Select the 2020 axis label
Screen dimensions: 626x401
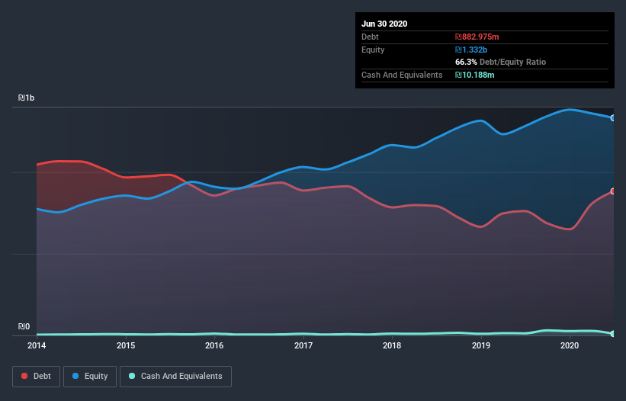point(570,345)
